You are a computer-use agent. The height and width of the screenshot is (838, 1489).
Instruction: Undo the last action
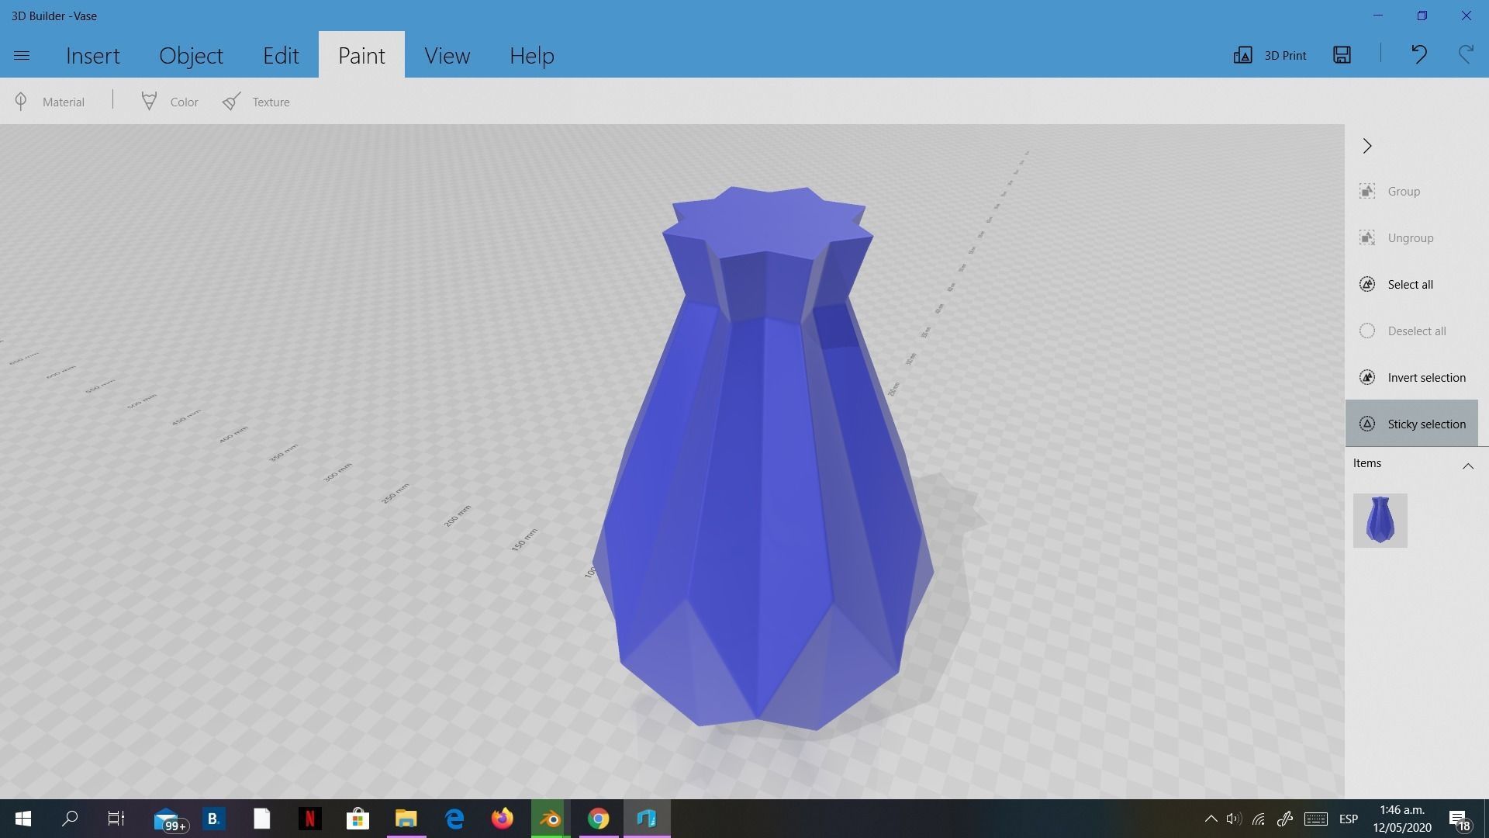(x=1418, y=54)
